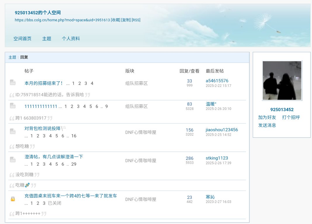The height and width of the screenshot is (224, 312).
Task: Open thread 充值圆桌末班车来一个跨4的七等一来了就发车
Action: click(71, 196)
